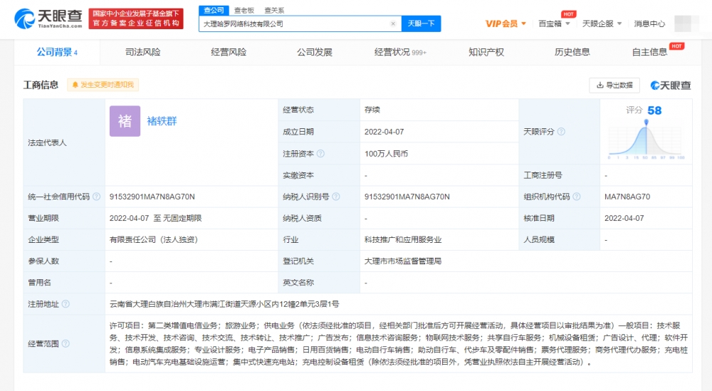The width and height of the screenshot is (712, 391).
Task: Select the 查公司 search tab
Action: [214, 10]
